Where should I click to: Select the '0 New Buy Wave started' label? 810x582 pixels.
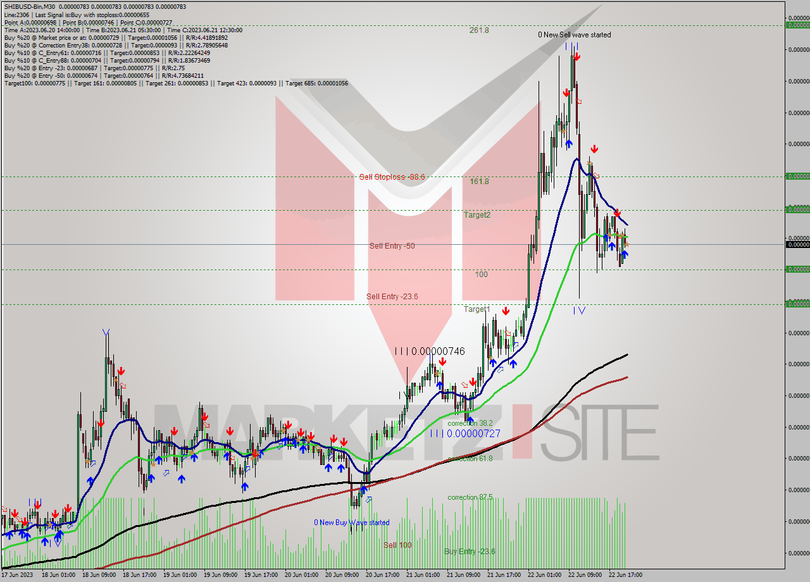[x=352, y=523]
